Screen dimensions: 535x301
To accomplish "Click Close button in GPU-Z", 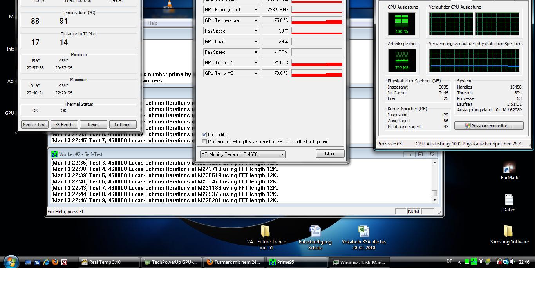I will 330,154.
